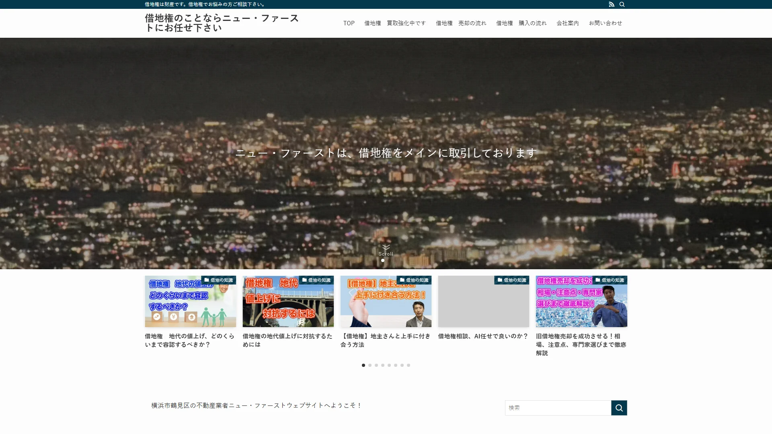Viewport: 772px width, 434px height.
Task: Select sixth carousel pagination dot
Action: (396, 365)
